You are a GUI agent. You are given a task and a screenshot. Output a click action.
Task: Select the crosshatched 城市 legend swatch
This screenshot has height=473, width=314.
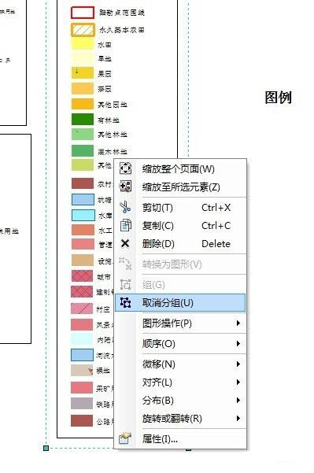82,276
